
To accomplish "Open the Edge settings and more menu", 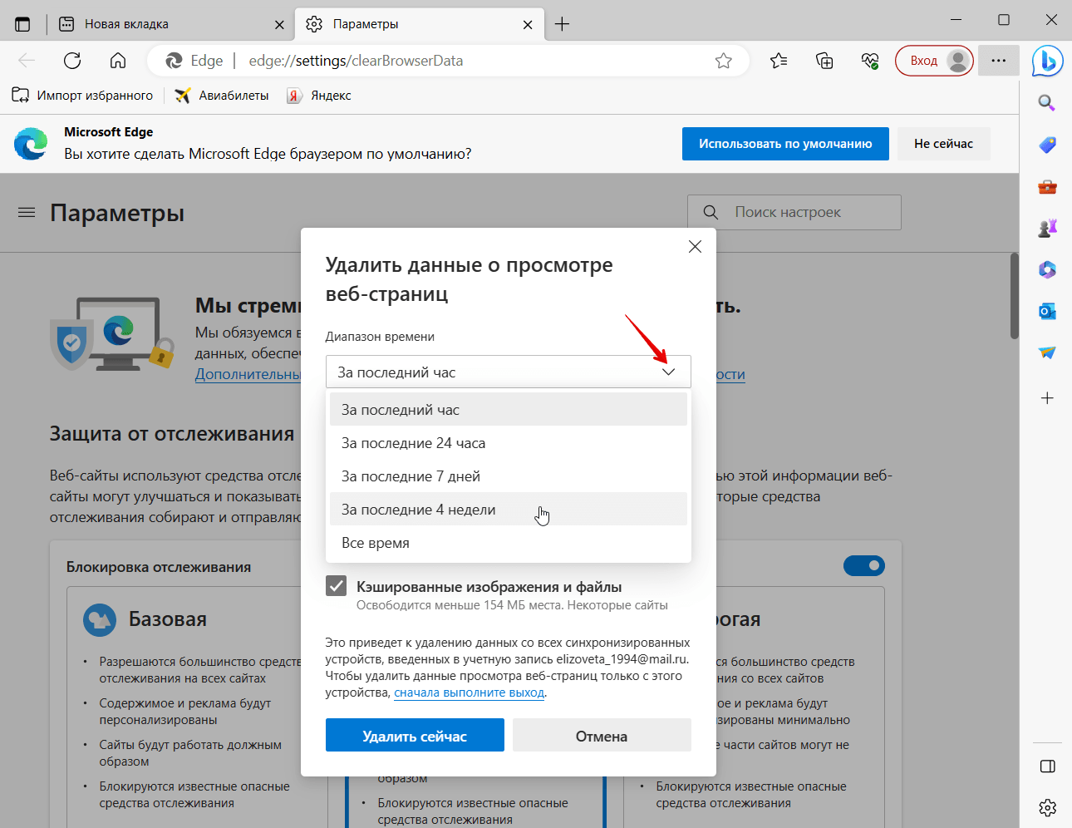I will [999, 61].
